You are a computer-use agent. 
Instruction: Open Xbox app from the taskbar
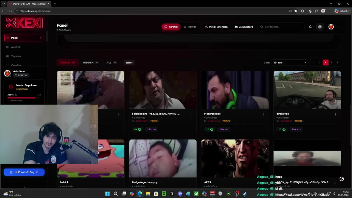[x=196, y=194]
